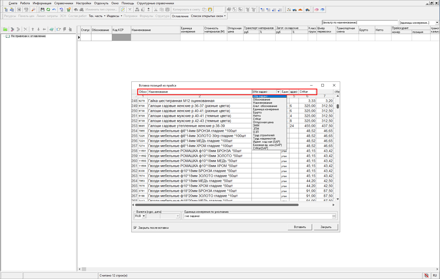
Task: Click the 'Вставить' button
Action: pyautogui.click(x=300, y=227)
